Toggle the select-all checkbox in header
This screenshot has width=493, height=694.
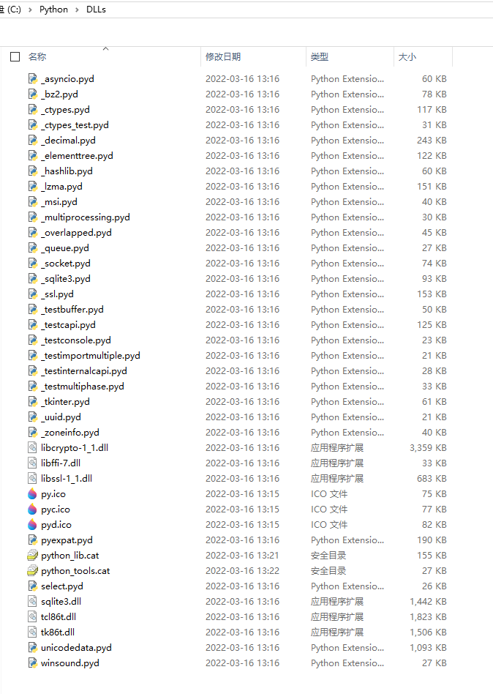pyautogui.click(x=15, y=56)
